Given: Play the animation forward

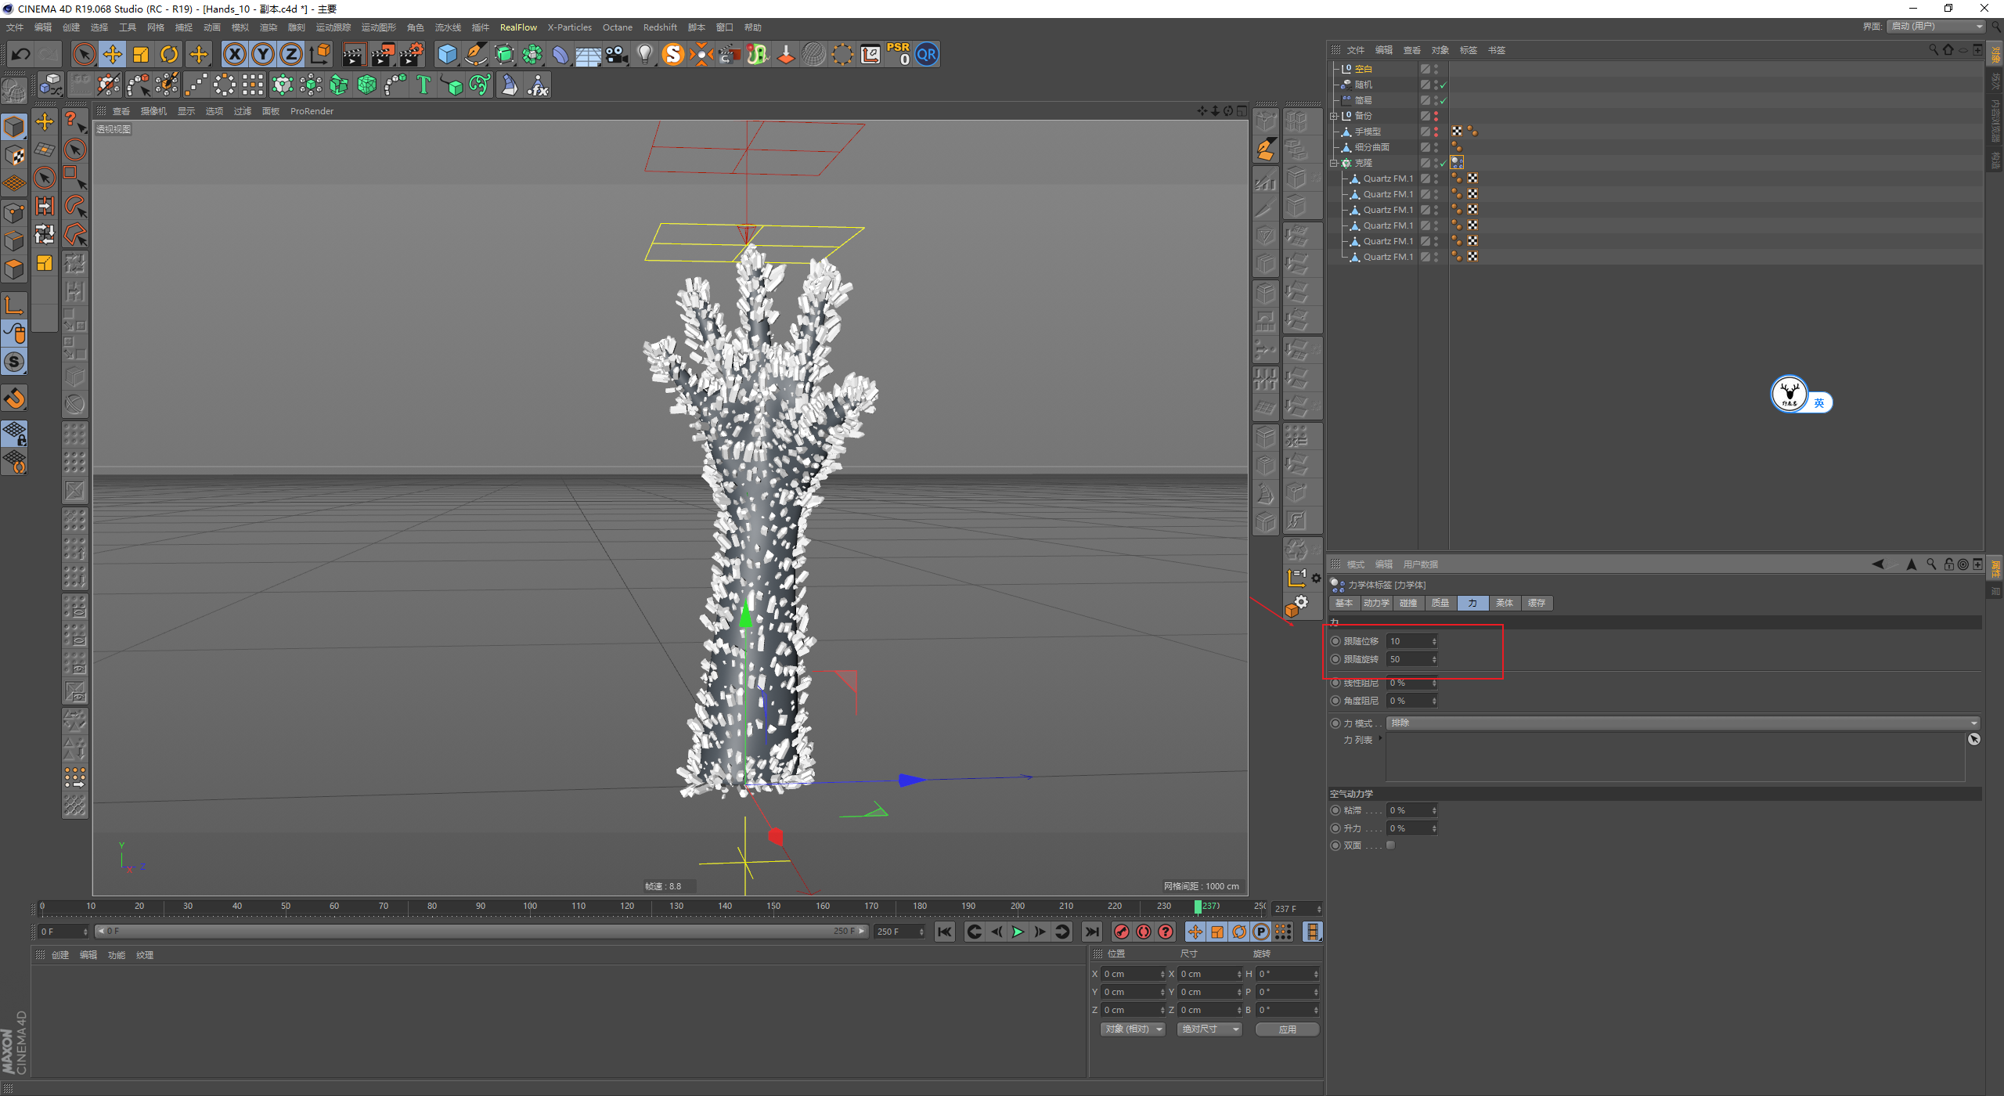Looking at the screenshot, I should point(1018,932).
